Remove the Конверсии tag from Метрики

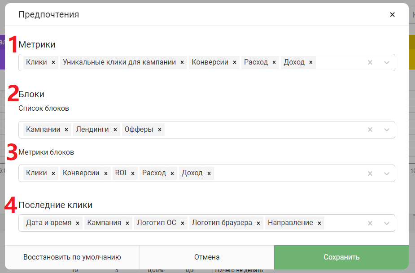point(235,62)
